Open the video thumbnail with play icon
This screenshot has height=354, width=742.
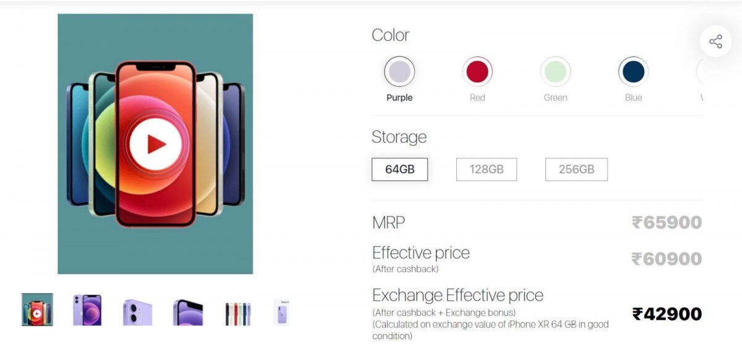click(37, 309)
